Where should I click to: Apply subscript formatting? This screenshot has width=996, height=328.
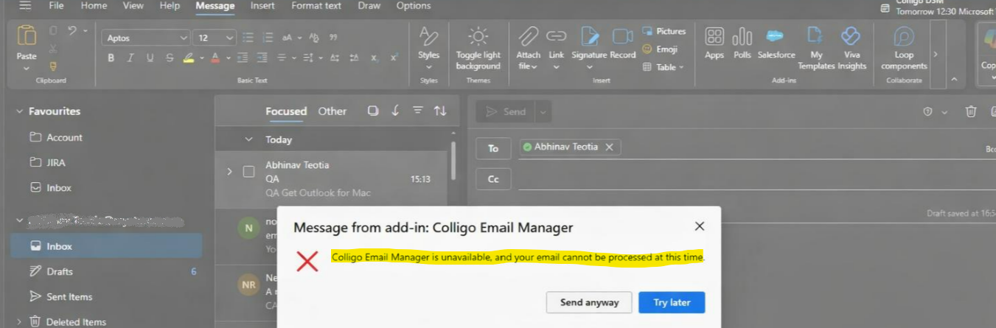[x=375, y=57]
